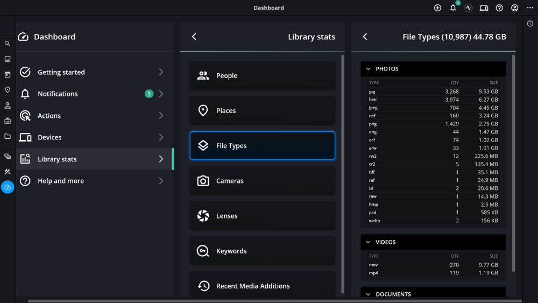Screen dimensions: 538x303
Task: Open the Keywords stats card
Action: pos(262,251)
